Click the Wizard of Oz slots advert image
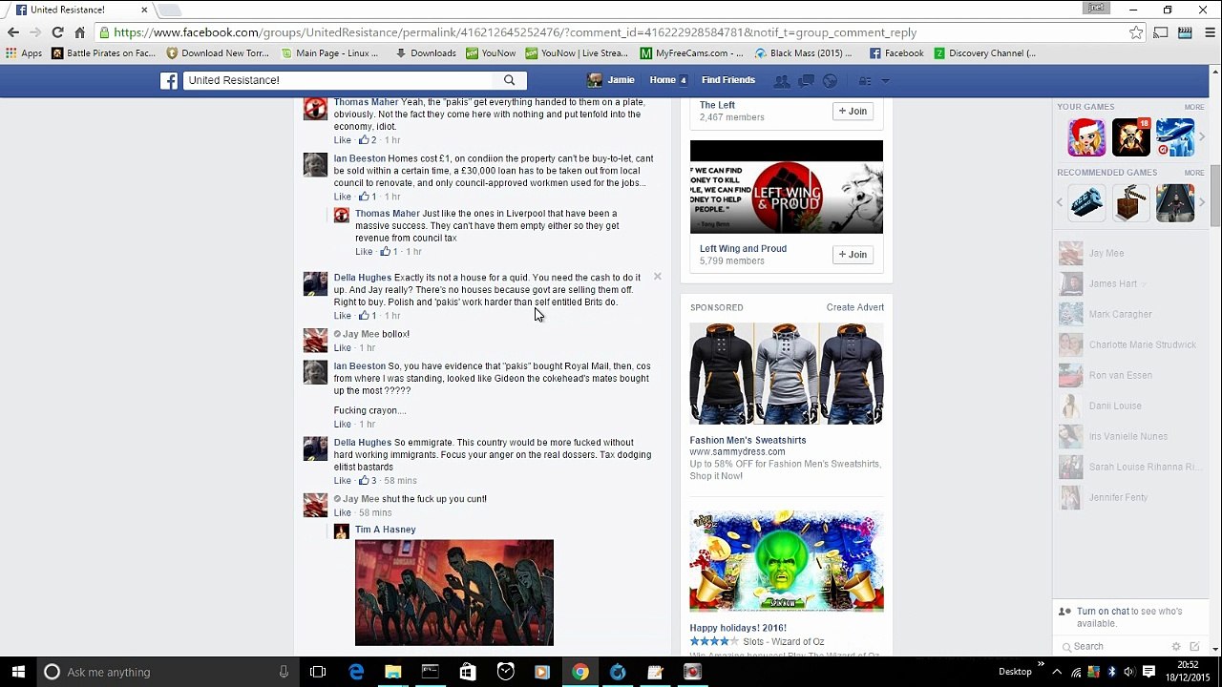 (x=787, y=561)
